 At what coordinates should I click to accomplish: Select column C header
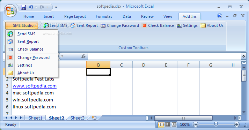point(122,65)
